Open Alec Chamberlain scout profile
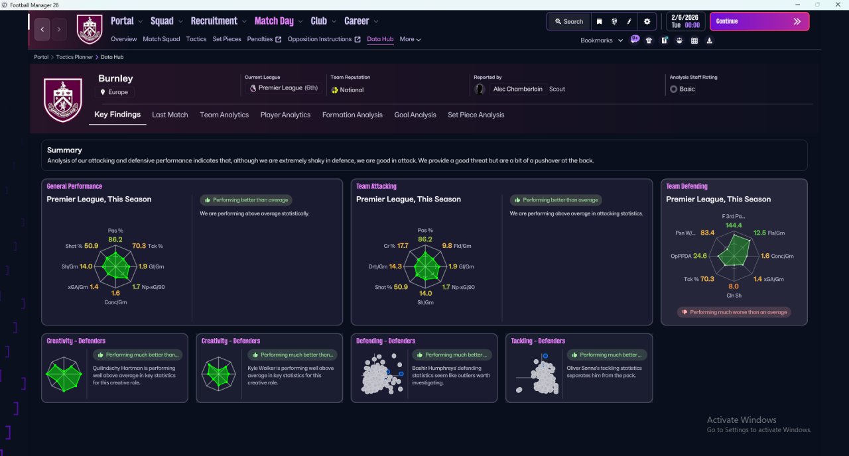 (518, 89)
